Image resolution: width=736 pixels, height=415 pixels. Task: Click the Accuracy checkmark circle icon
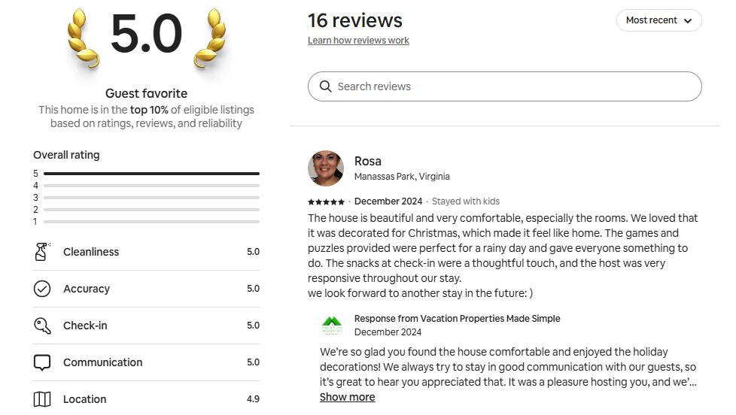coord(42,289)
